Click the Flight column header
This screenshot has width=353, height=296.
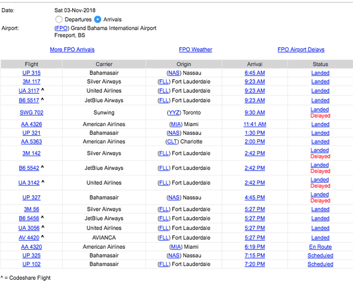[31, 64]
